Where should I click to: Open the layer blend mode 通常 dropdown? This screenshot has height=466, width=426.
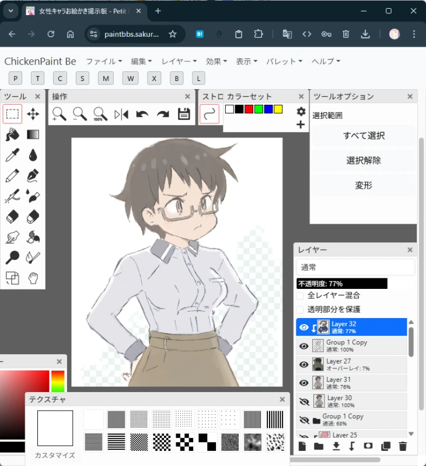[355, 267]
